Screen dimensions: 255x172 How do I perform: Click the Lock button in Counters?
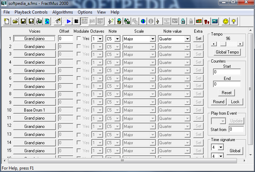click(235, 102)
